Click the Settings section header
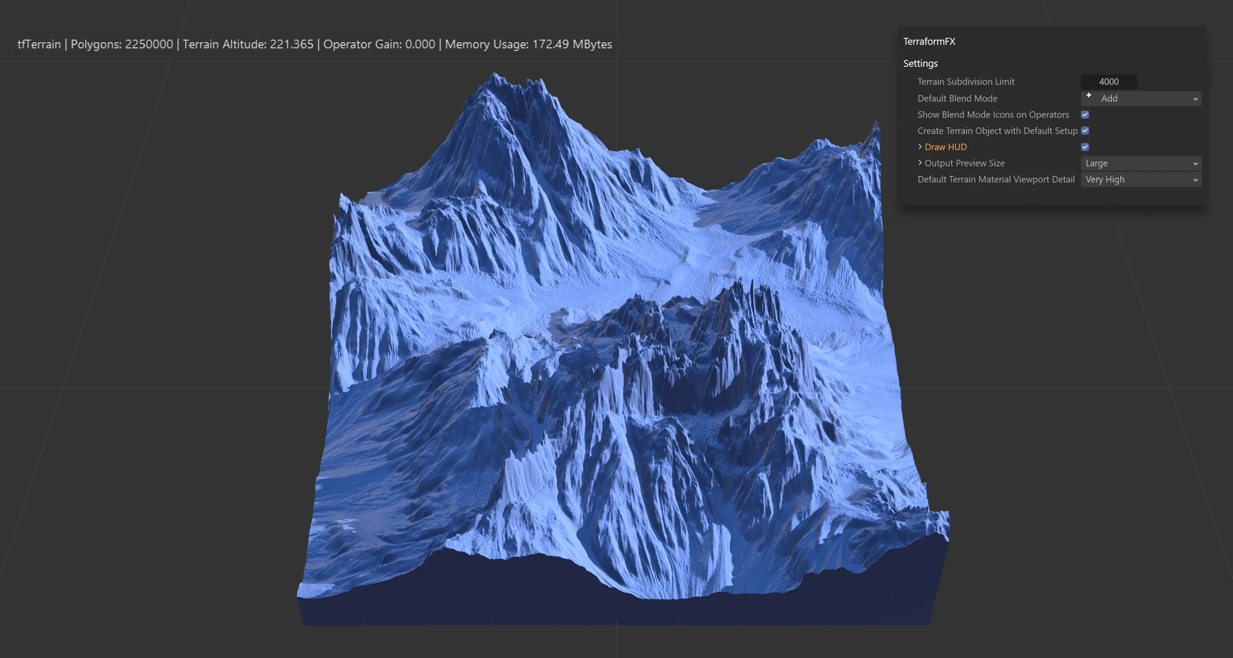This screenshot has height=658, width=1233. [x=920, y=63]
